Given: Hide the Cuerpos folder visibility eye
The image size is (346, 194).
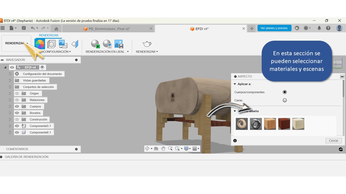Looking at the screenshot, I should pyautogui.click(x=17, y=106).
